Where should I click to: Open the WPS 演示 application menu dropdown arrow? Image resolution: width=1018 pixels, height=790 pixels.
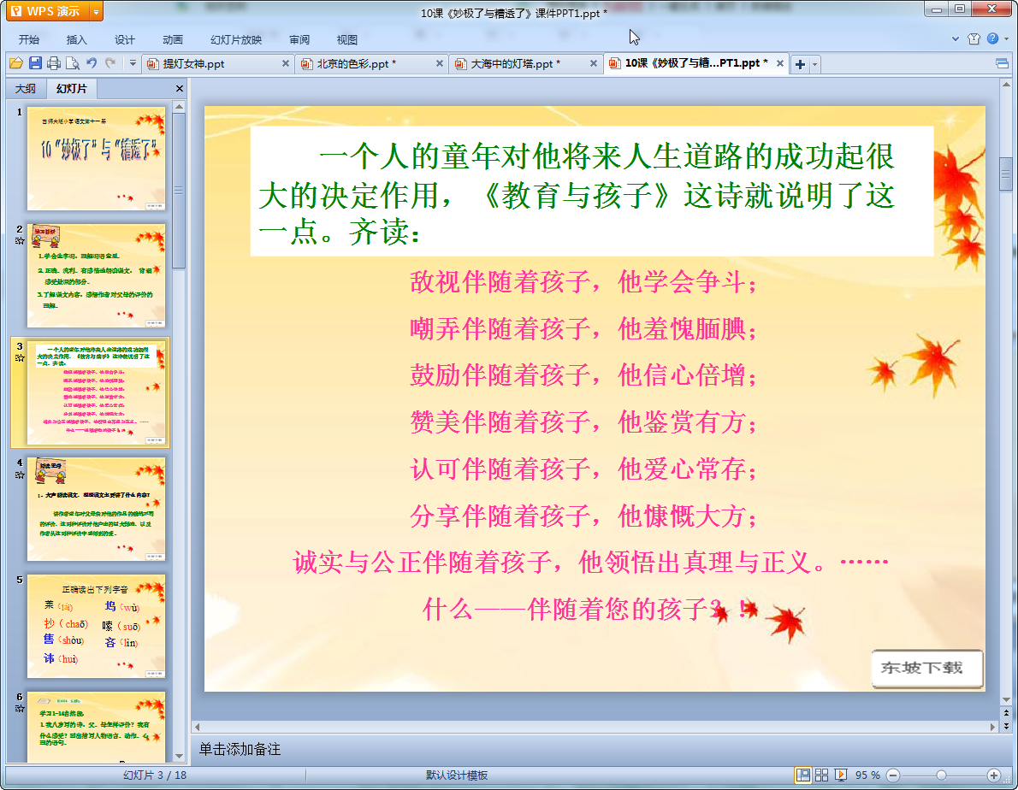[x=95, y=11]
